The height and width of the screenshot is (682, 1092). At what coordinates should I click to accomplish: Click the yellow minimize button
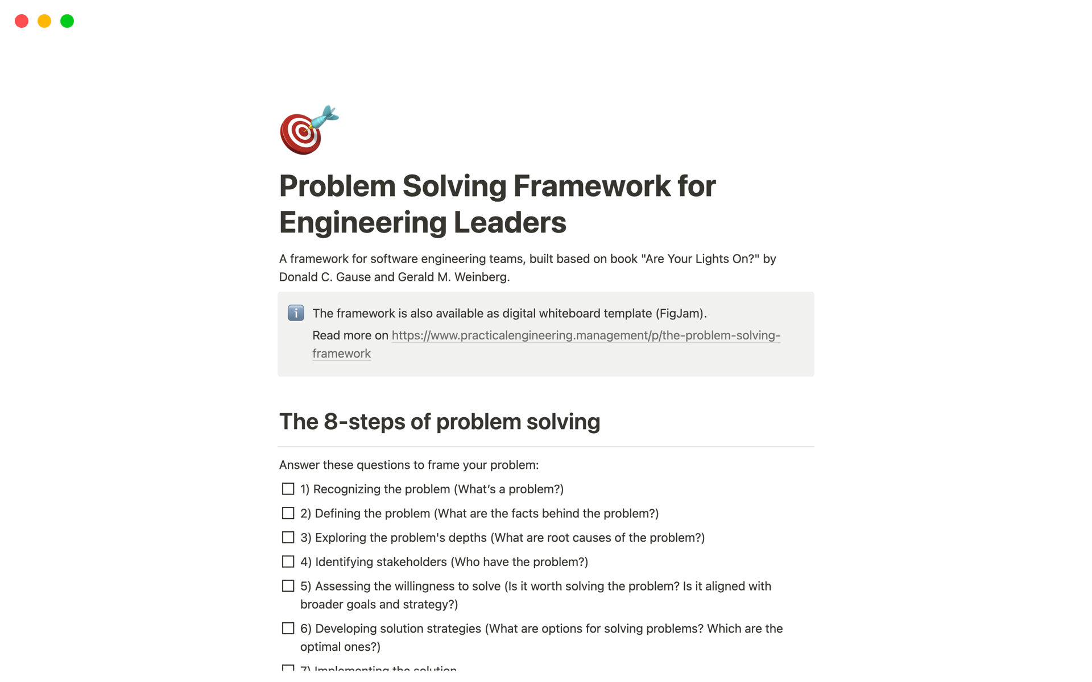point(43,20)
